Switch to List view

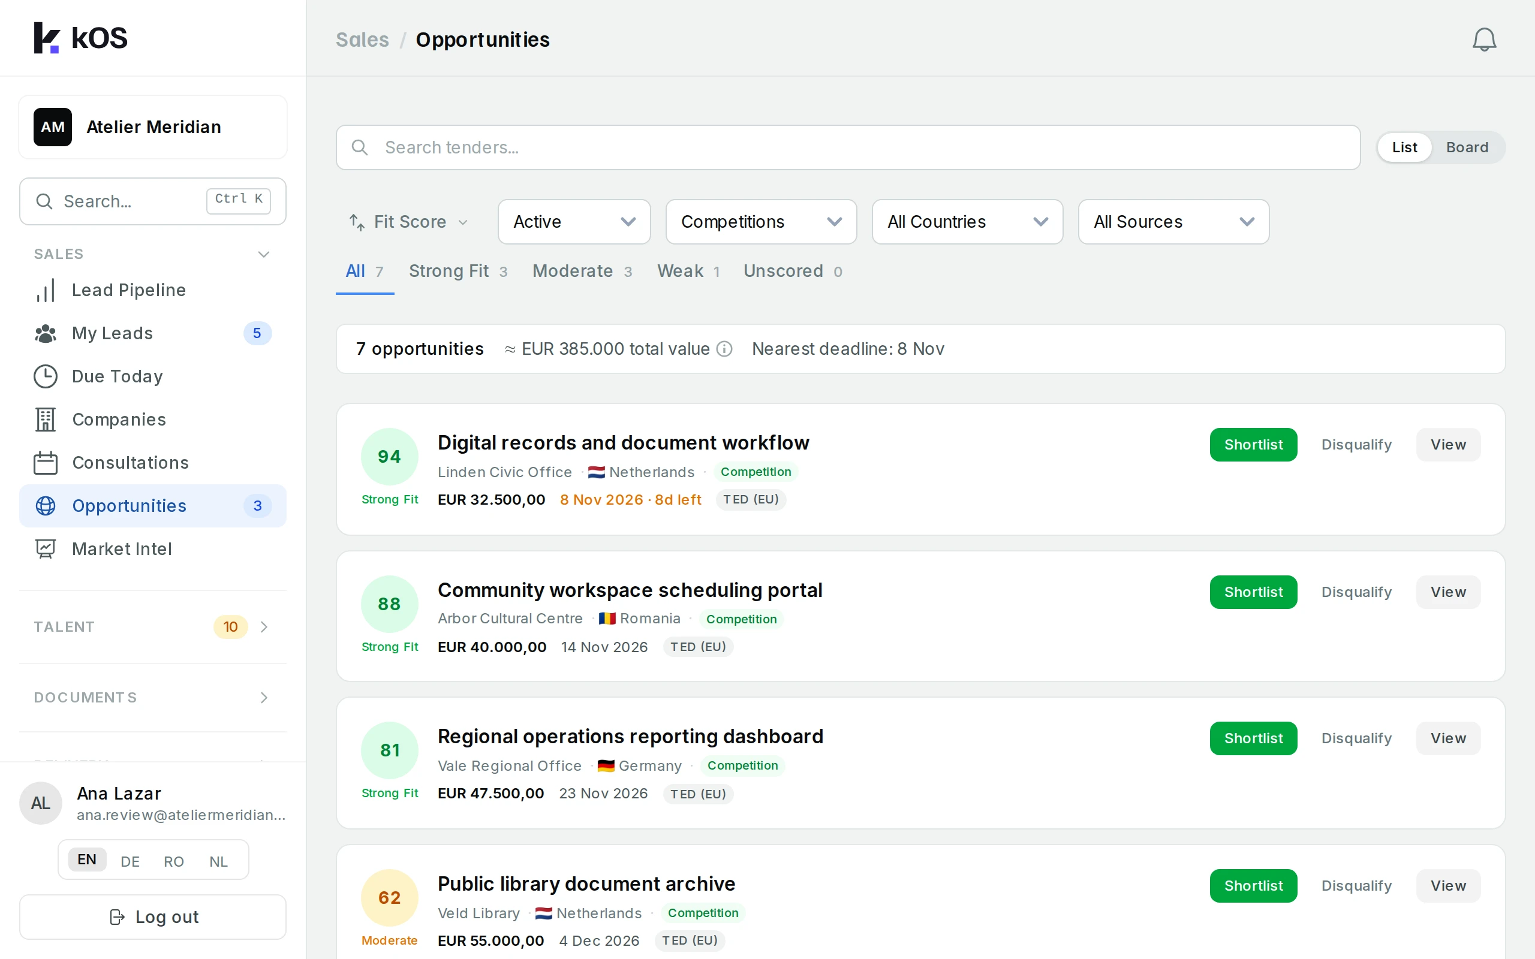[1404, 147]
